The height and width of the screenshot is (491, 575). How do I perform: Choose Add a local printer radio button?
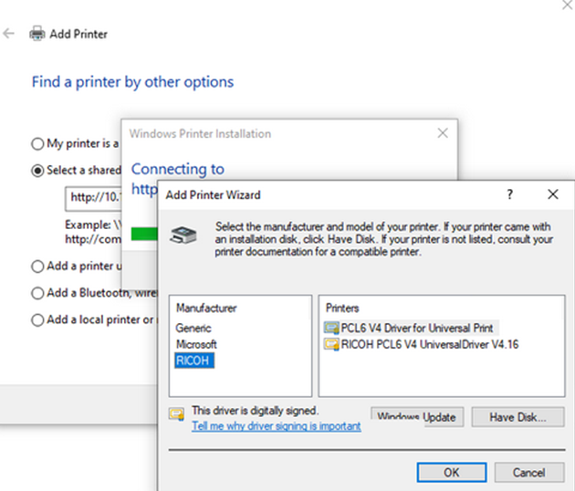pyautogui.click(x=37, y=320)
